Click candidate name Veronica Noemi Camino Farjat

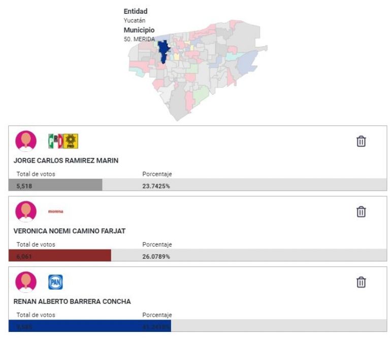click(70, 231)
